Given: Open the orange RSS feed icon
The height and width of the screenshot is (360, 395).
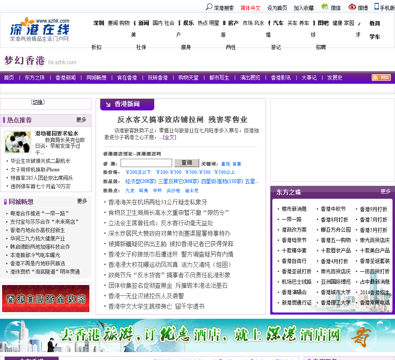Looking at the screenshot, I should pyautogui.click(x=381, y=77).
